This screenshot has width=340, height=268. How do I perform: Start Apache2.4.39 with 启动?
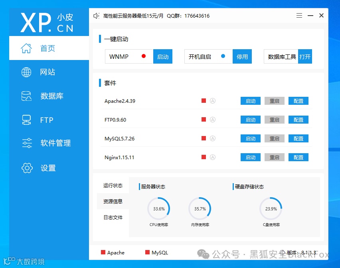pyautogui.click(x=251, y=101)
